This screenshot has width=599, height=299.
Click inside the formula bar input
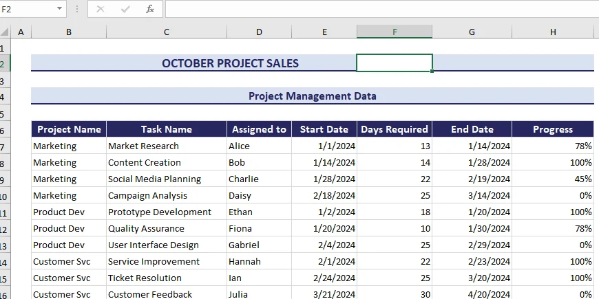382,9
